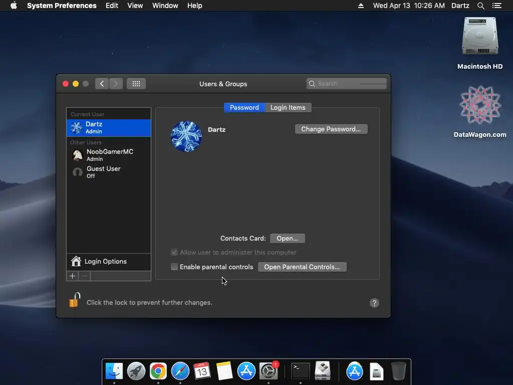Screen dimensions: 513x385
Task: Open Contacts Card with Open button
Action: pos(287,238)
